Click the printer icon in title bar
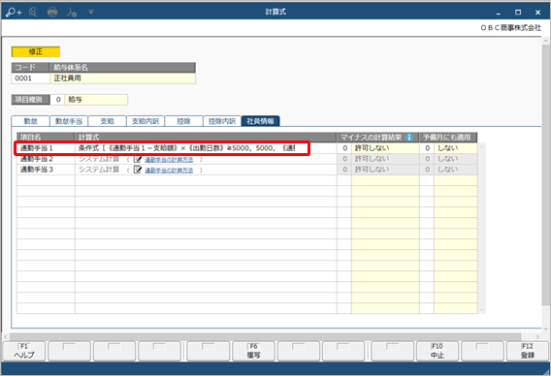Viewport: 551px width, 376px height. (x=52, y=13)
